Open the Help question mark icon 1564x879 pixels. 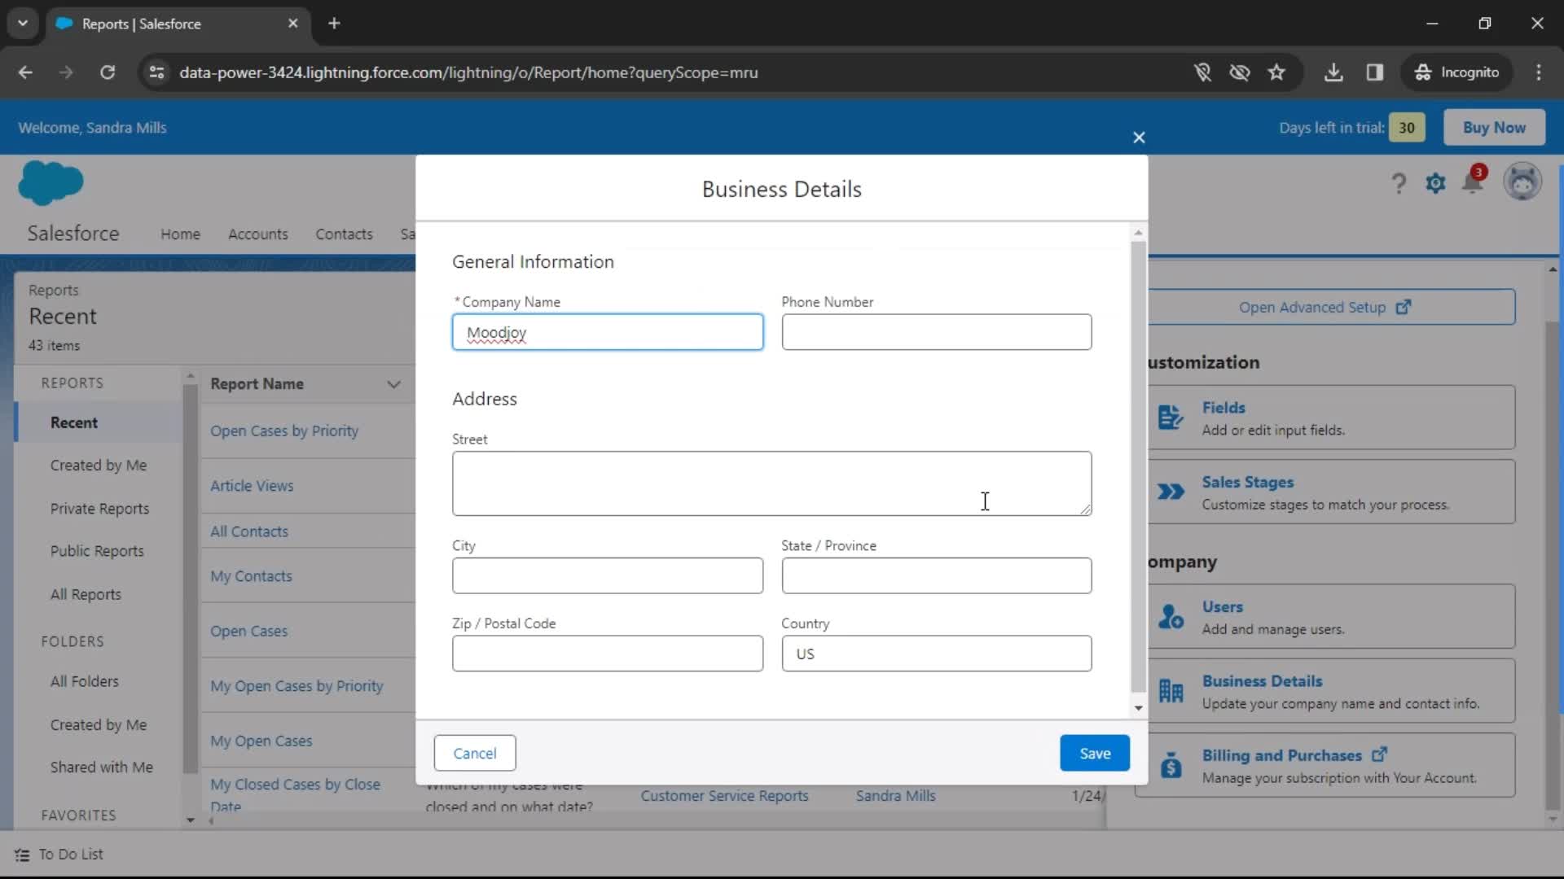(1399, 183)
